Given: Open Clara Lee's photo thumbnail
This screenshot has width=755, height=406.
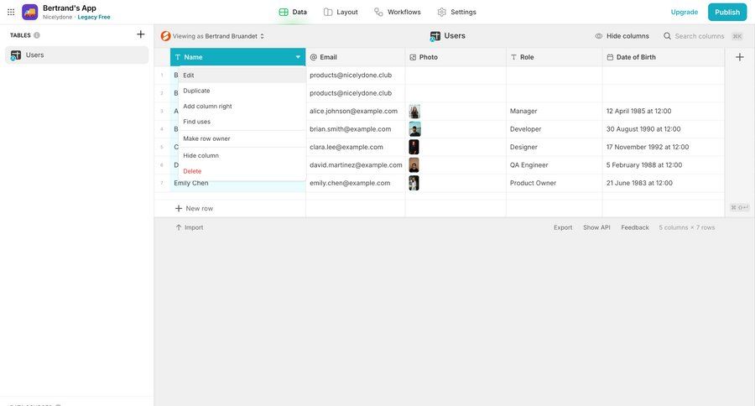Looking at the screenshot, I should [x=414, y=147].
